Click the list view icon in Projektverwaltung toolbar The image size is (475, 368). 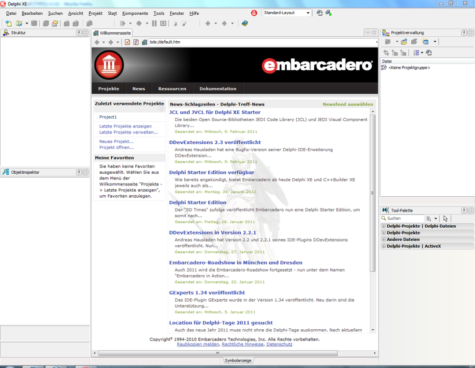tap(416, 53)
